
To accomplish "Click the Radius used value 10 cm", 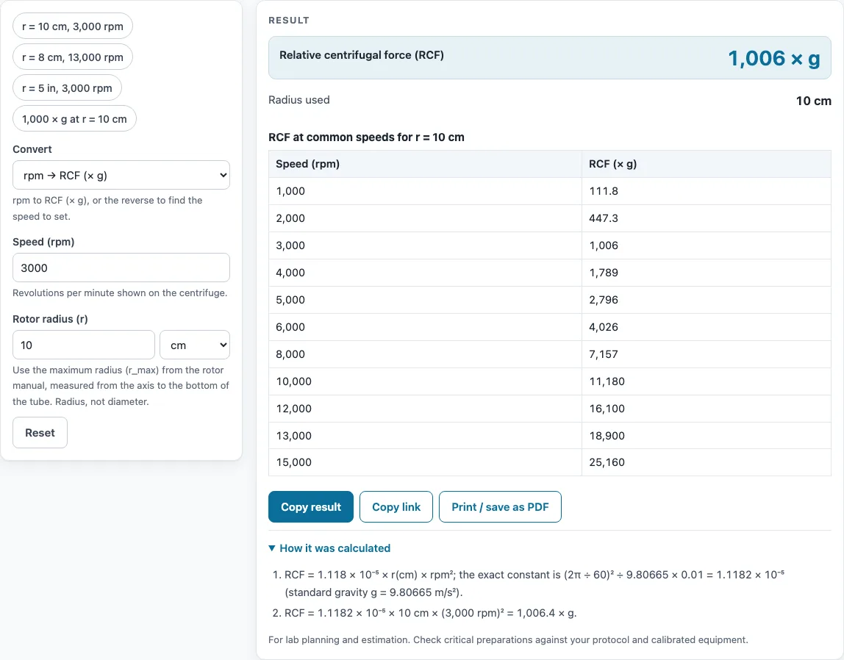I will point(813,101).
